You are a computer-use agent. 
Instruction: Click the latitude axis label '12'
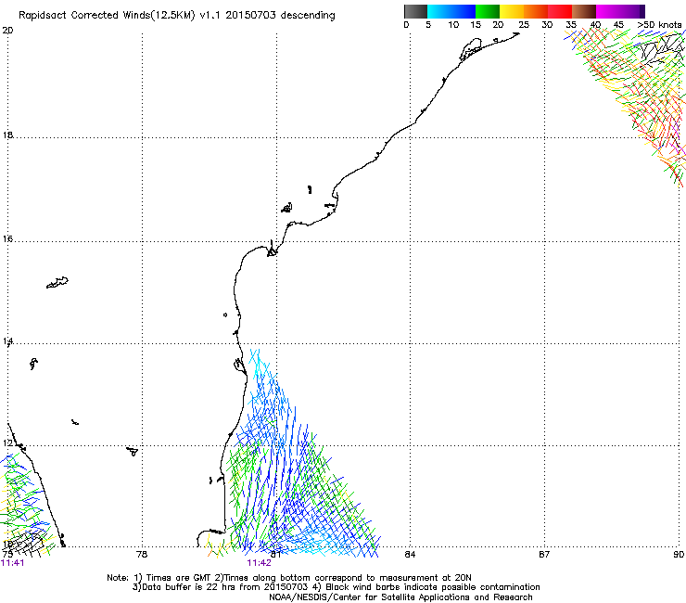tap(7, 443)
